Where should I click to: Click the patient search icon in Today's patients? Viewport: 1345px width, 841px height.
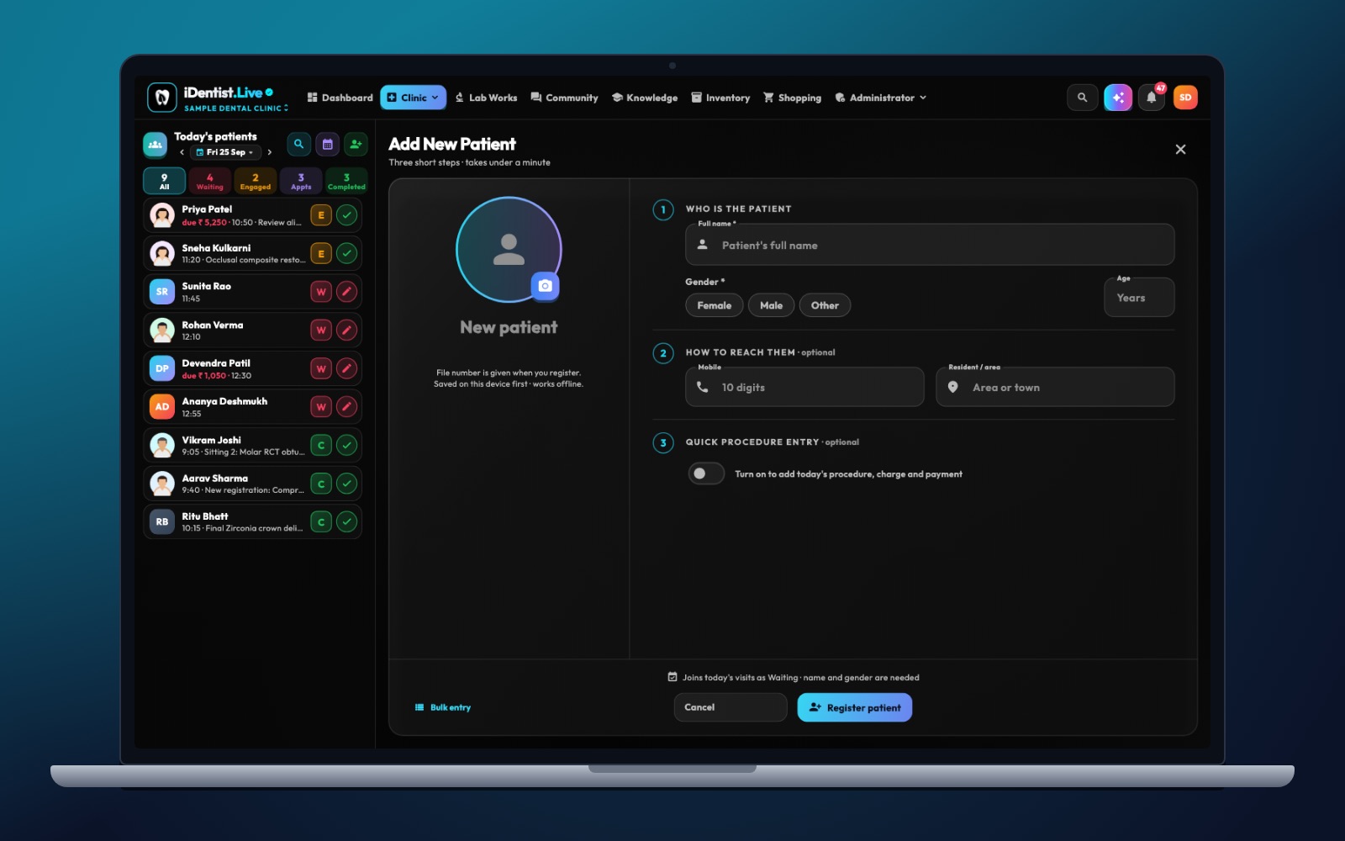[x=298, y=145]
